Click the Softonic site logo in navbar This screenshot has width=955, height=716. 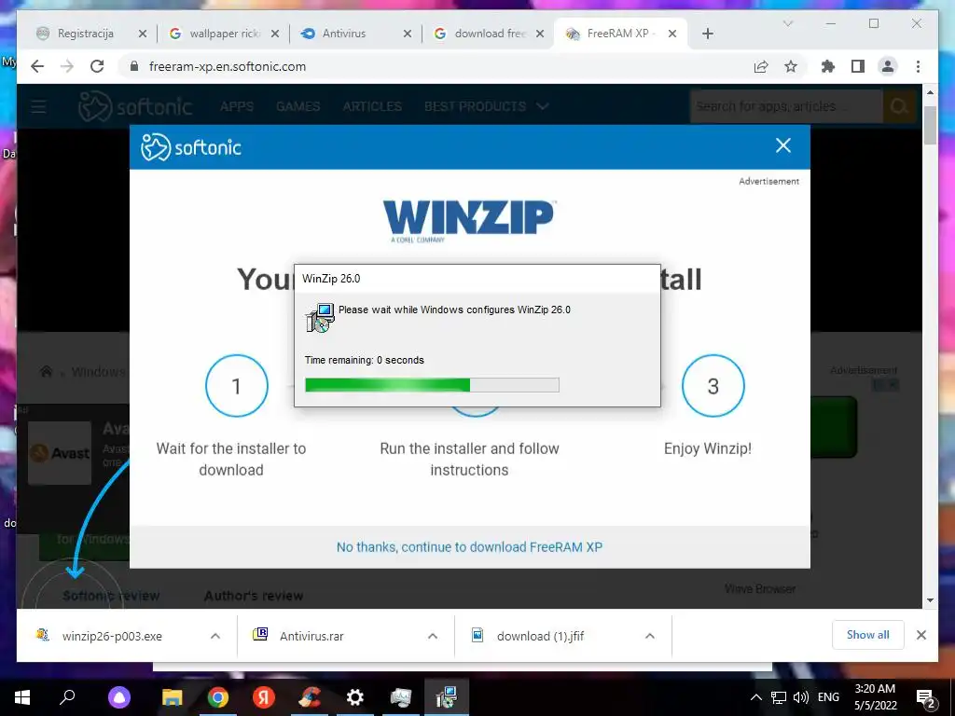136,106
